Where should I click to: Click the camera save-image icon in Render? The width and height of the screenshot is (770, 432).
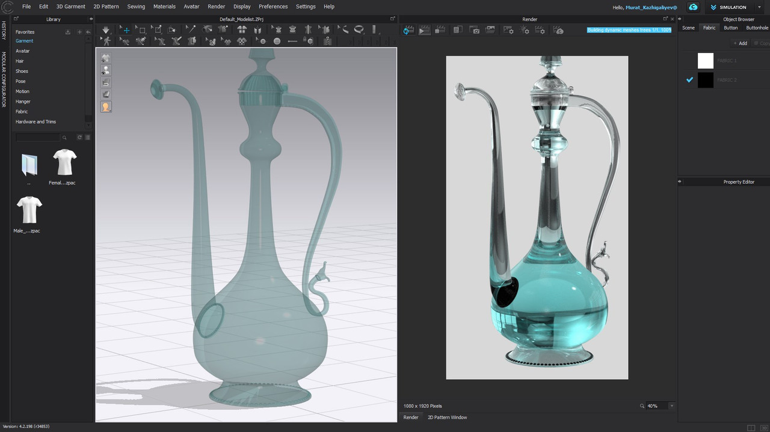pos(475,30)
